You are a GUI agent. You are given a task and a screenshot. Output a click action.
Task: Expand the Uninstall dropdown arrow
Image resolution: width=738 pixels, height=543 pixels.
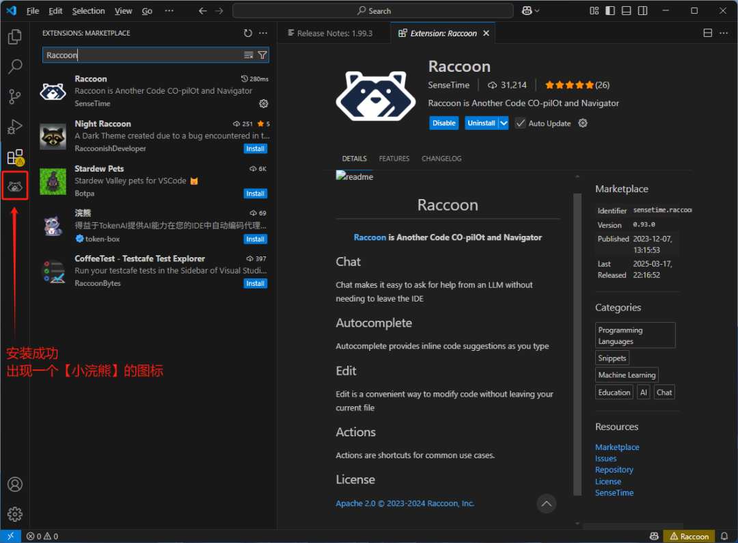pyautogui.click(x=504, y=123)
